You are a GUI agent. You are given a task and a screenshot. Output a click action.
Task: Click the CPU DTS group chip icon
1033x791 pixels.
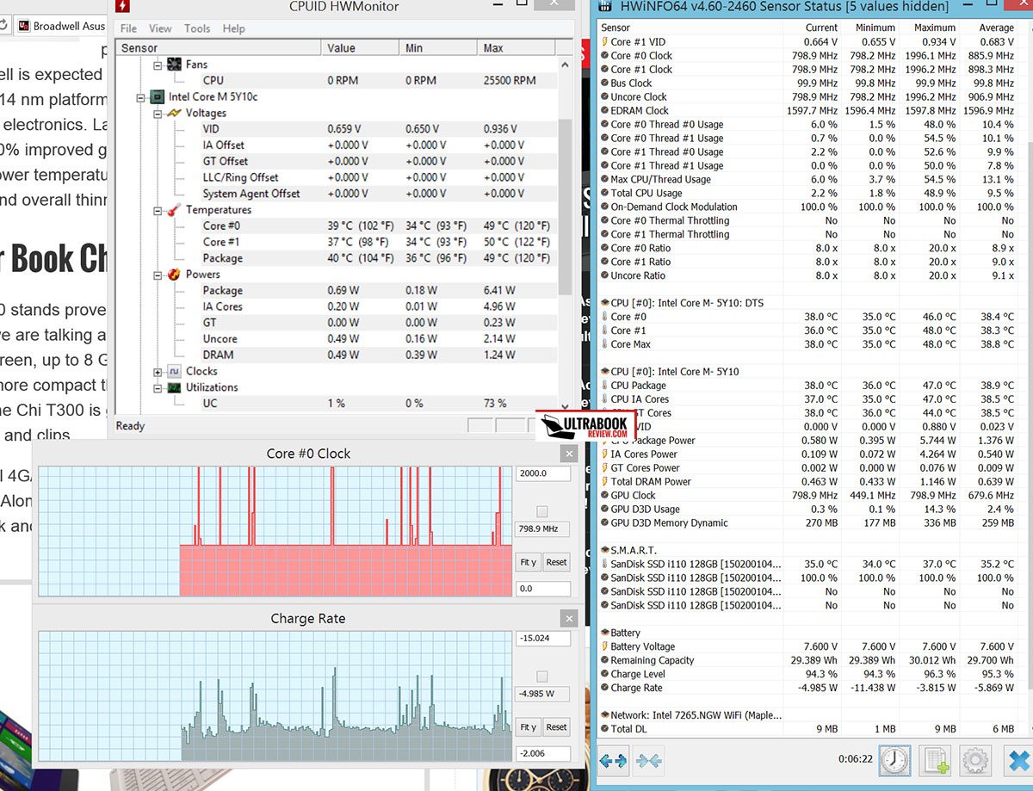tap(605, 303)
